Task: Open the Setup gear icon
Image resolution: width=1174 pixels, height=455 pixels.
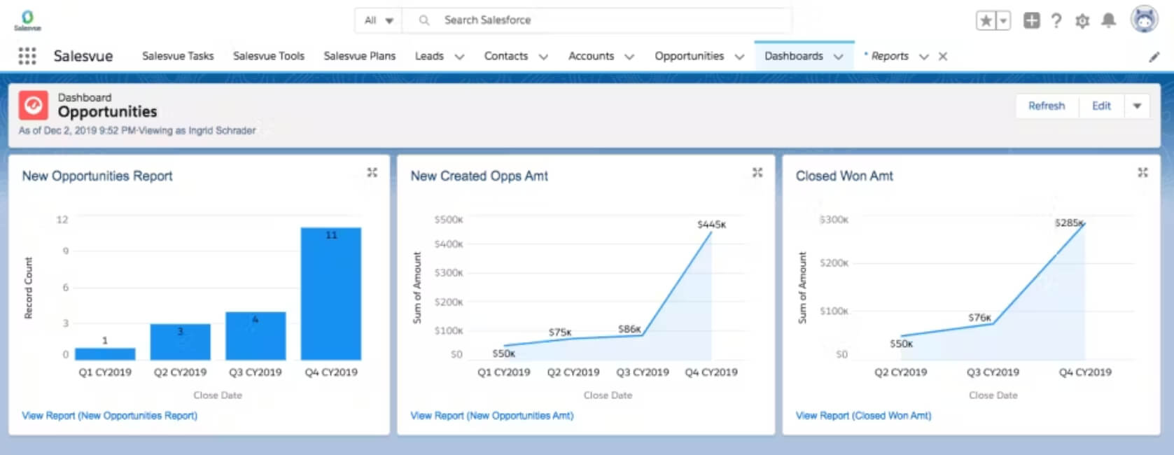Action: (x=1082, y=21)
